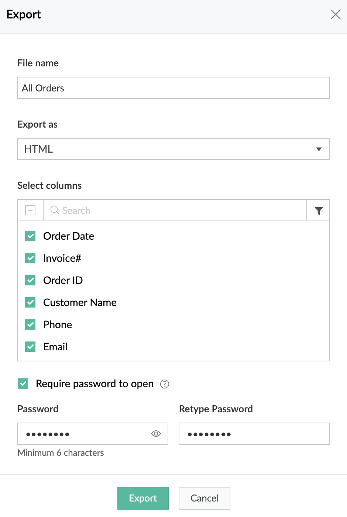Focus the Retype Password field
347x517 pixels.
254,434
